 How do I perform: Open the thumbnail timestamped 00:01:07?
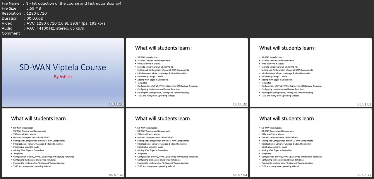click(311, 72)
